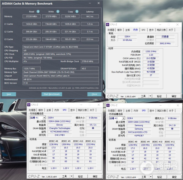Switch to SPD tab in 16 GBytes memory window
Viewport: 183px width, 180px height.
(x=143, y=30)
